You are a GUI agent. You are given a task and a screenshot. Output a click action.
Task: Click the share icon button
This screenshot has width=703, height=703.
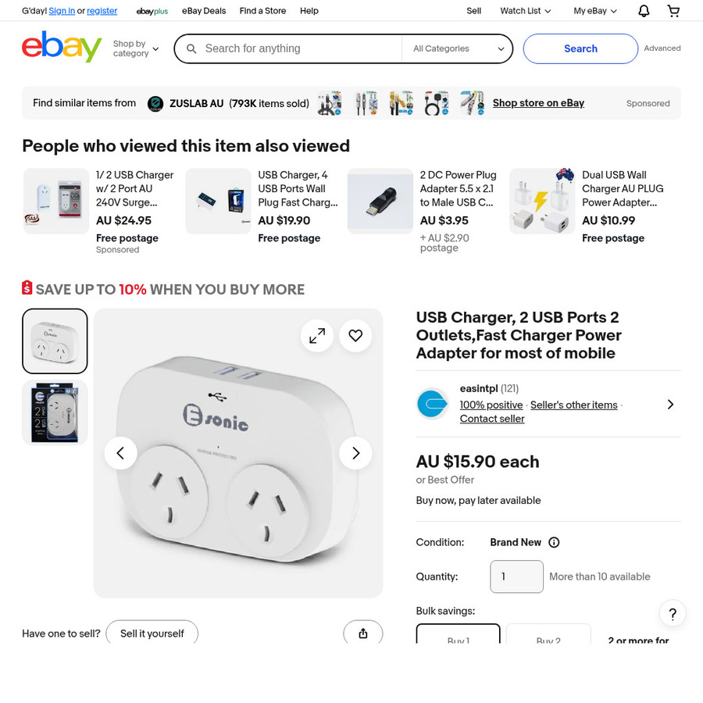[363, 633]
